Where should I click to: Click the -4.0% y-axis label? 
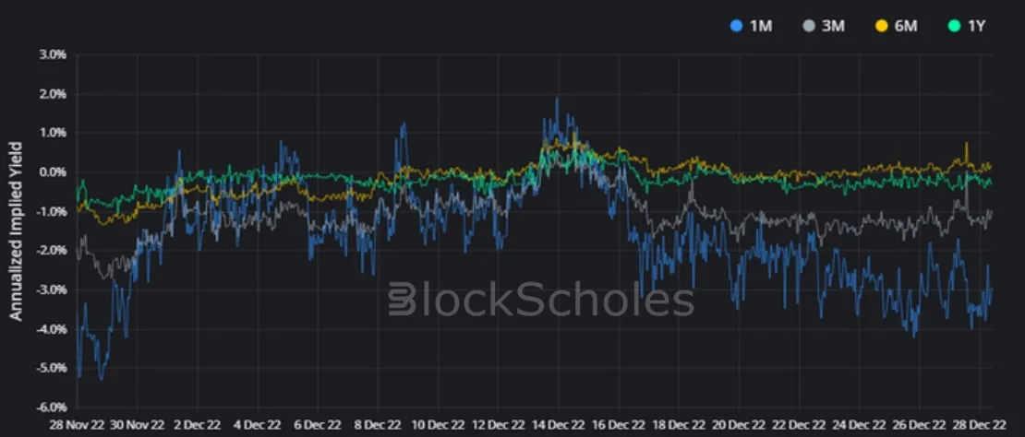(51, 329)
